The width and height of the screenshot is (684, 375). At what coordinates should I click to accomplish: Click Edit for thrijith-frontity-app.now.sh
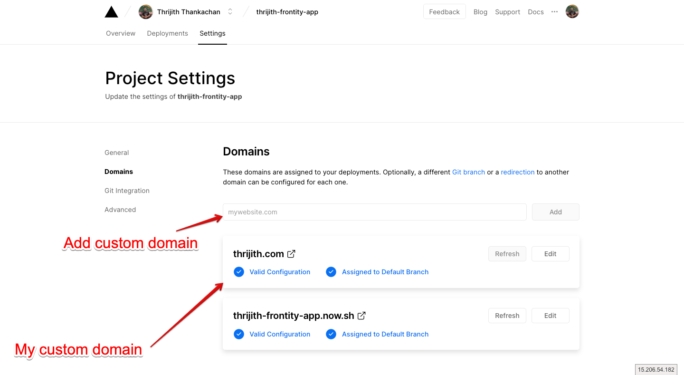(551, 316)
